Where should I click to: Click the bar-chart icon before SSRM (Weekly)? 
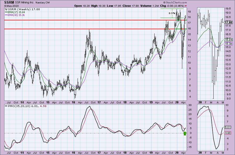[6, 9]
